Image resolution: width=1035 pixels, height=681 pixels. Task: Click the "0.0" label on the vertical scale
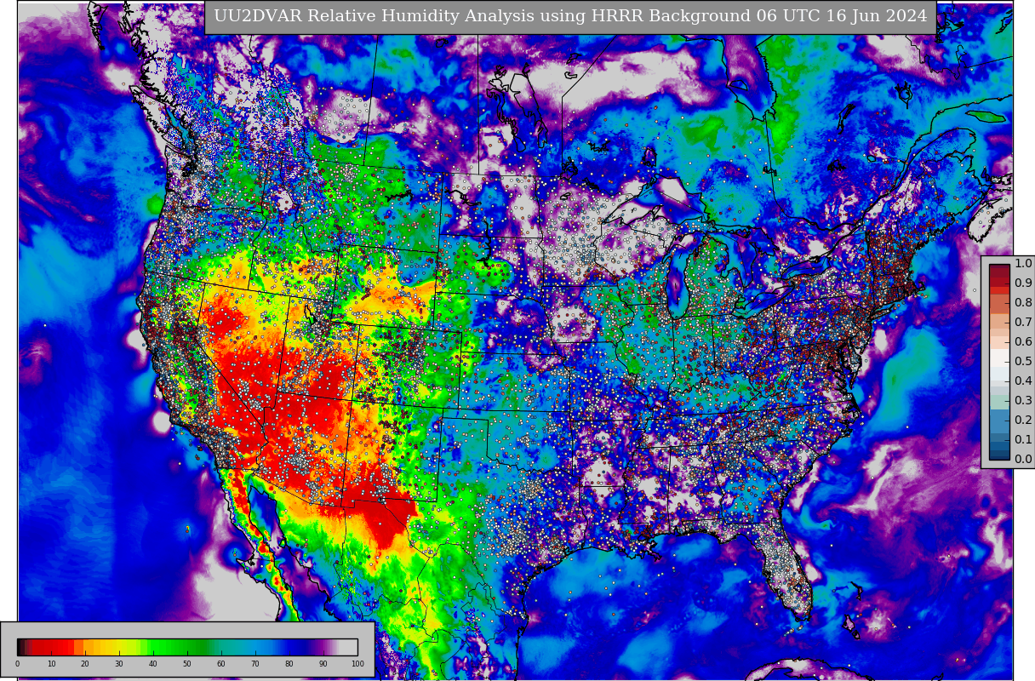click(x=1023, y=459)
